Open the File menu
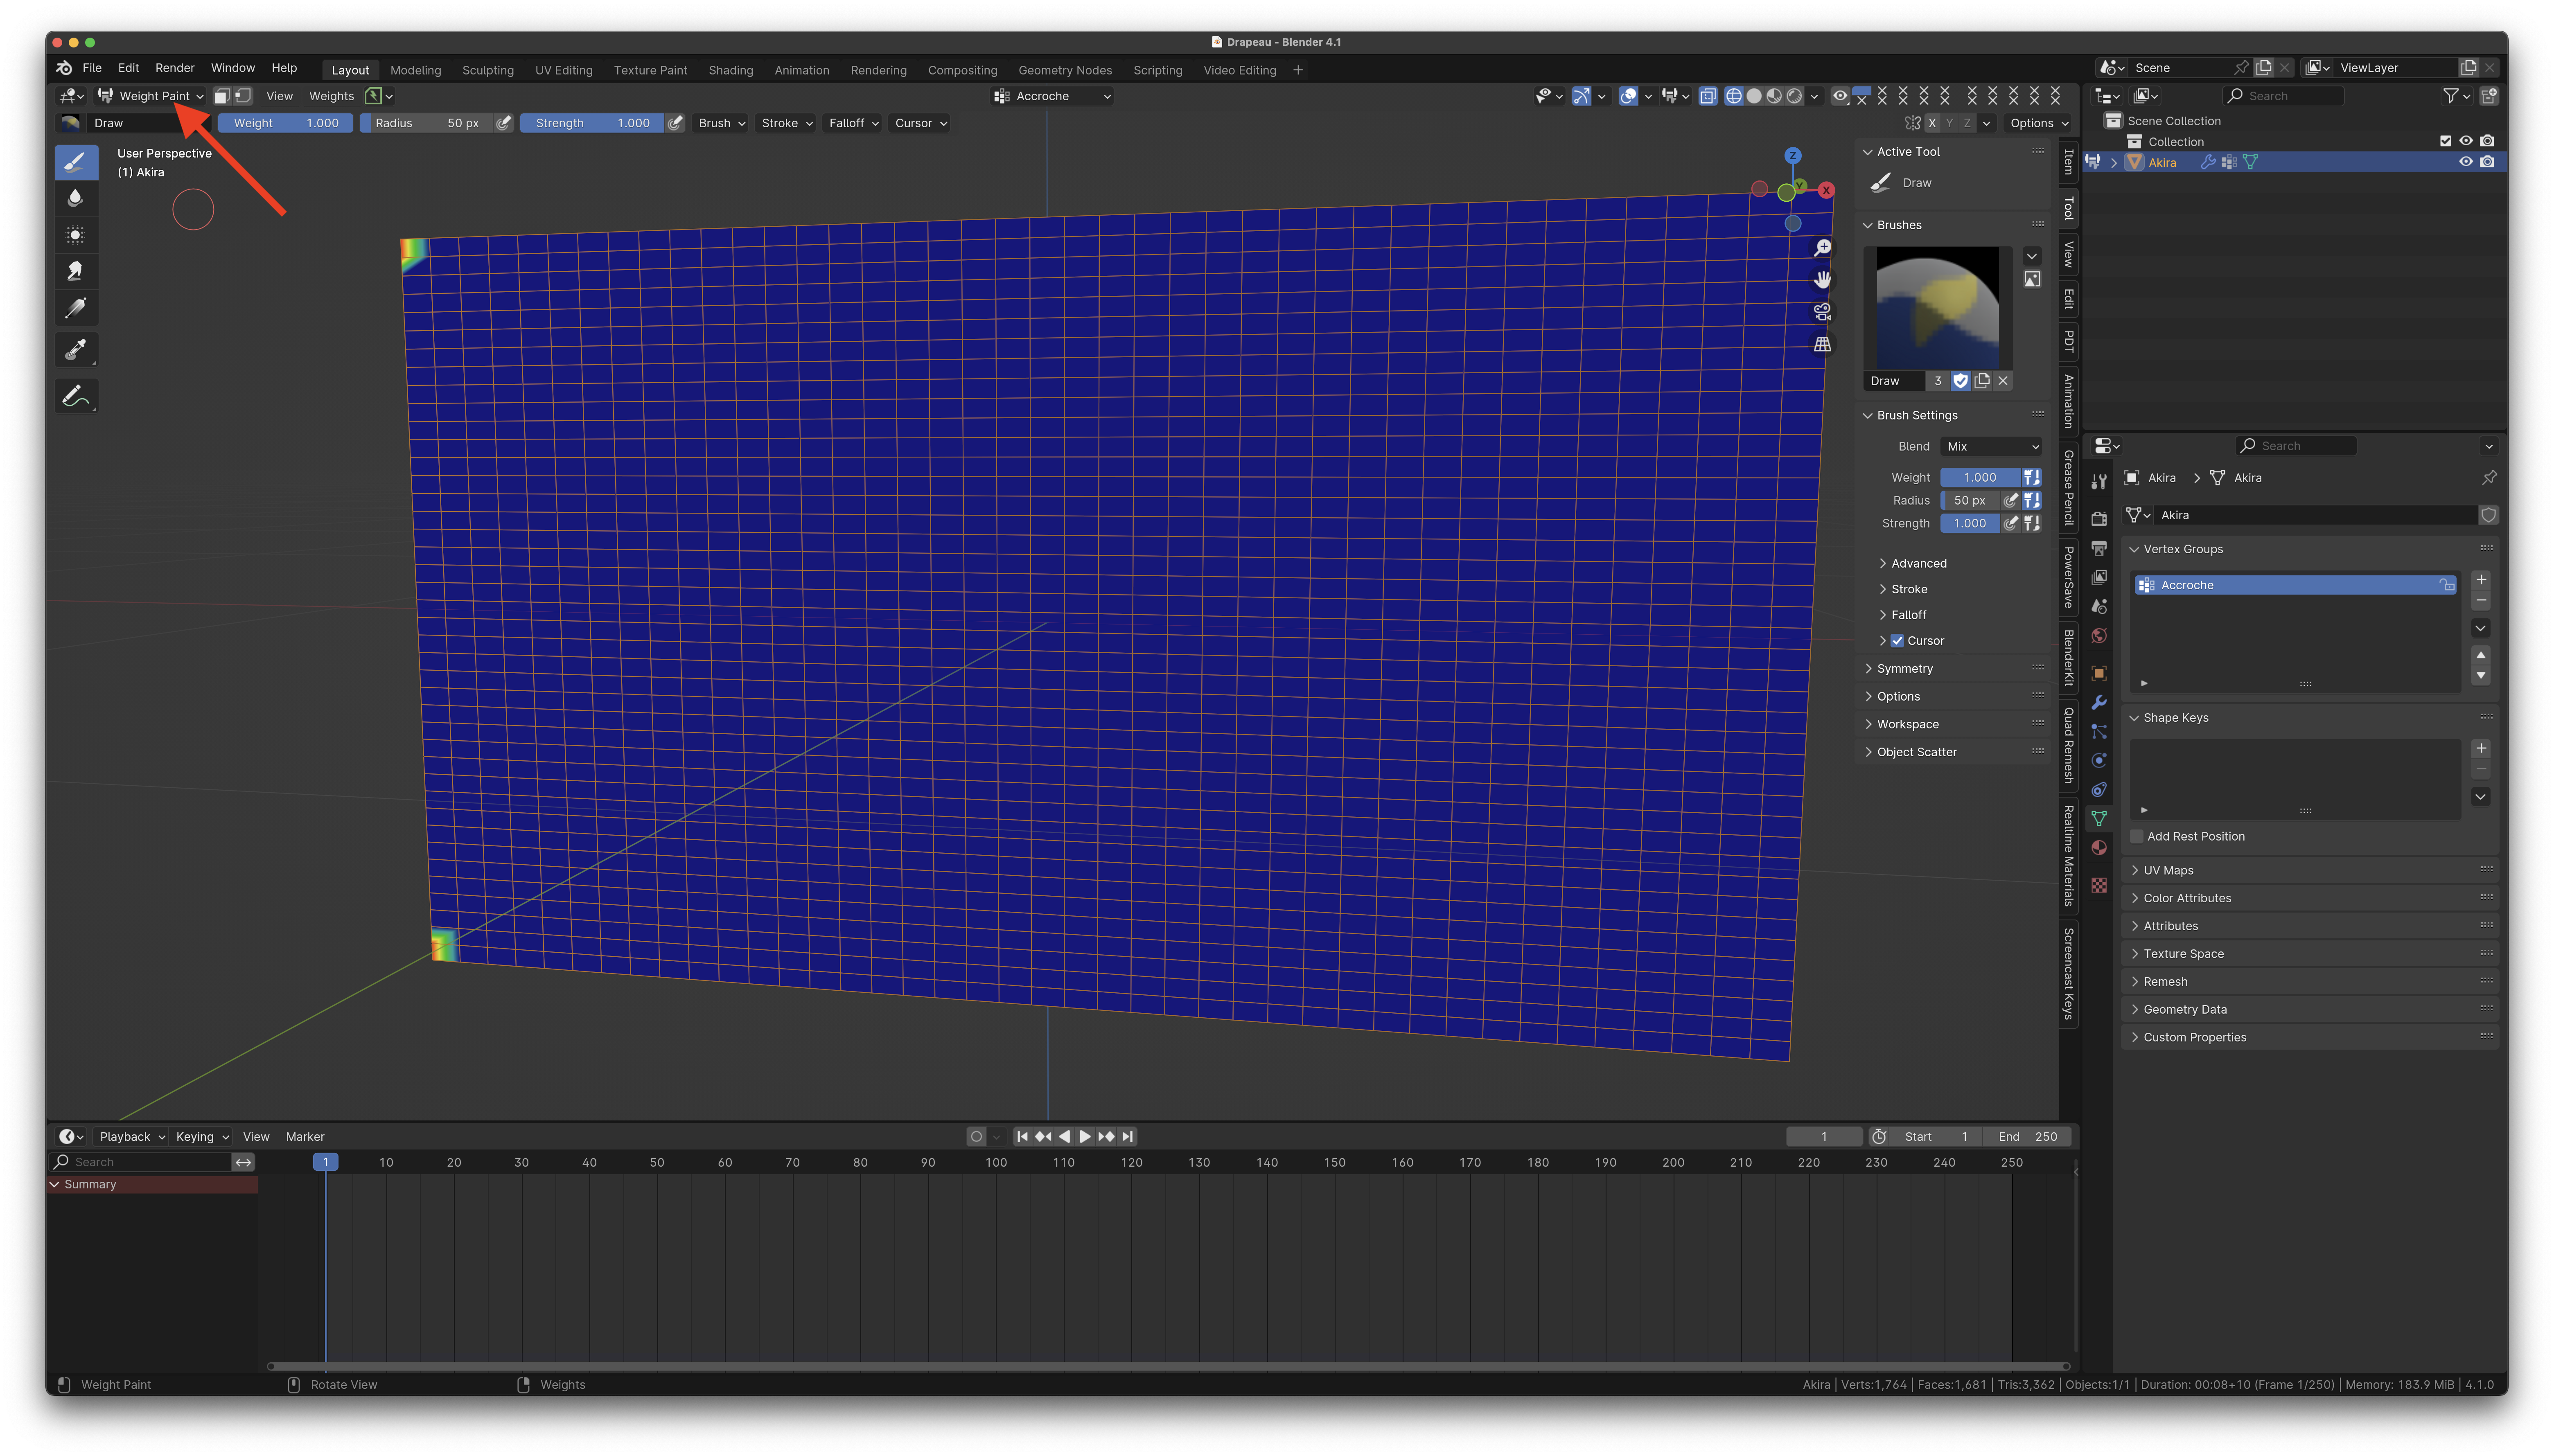This screenshot has width=2554, height=1456. 92,68
